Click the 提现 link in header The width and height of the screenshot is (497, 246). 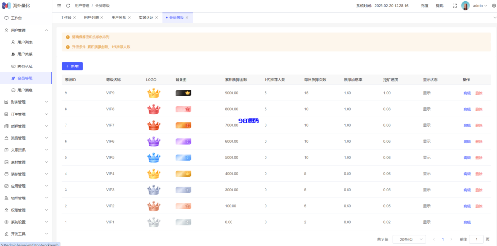pos(440,6)
